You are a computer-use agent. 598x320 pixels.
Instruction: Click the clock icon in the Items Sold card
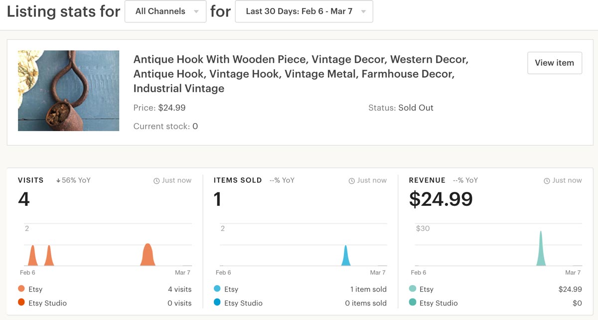coord(352,180)
